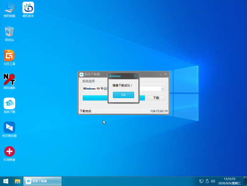The height and width of the screenshot is (186, 247).
Task: Select the 密码清除 NT key icon
Action: (9, 82)
